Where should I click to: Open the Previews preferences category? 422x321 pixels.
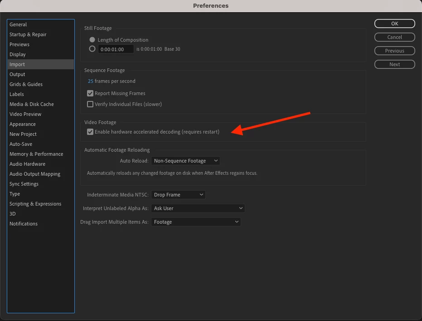[x=41, y=44]
